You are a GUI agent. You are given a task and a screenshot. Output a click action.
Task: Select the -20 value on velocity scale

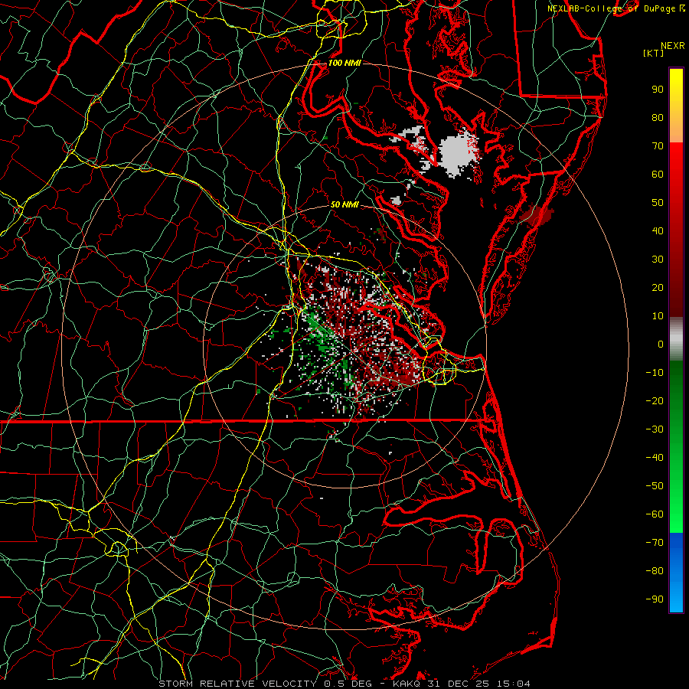[x=655, y=401]
